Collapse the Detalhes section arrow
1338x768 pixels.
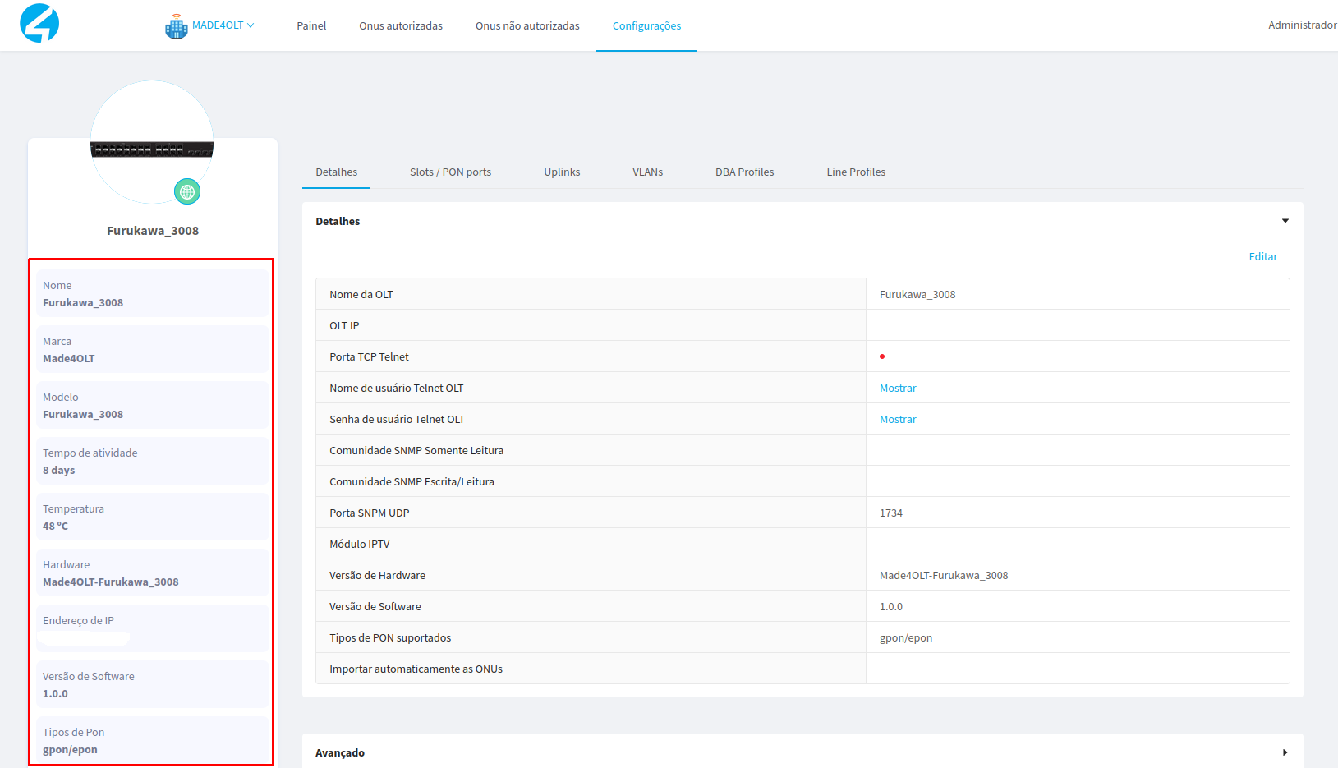coord(1285,221)
